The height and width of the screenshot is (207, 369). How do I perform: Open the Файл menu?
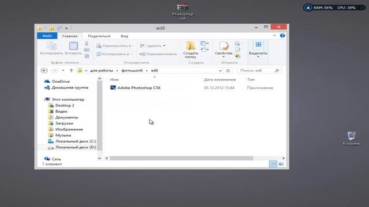(x=47, y=36)
